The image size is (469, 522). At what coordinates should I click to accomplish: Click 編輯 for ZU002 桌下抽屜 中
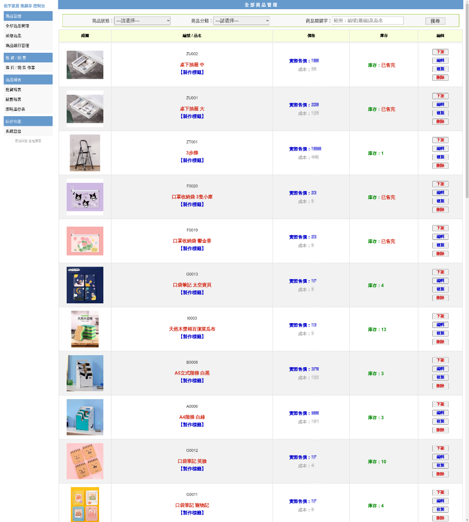coord(441,60)
